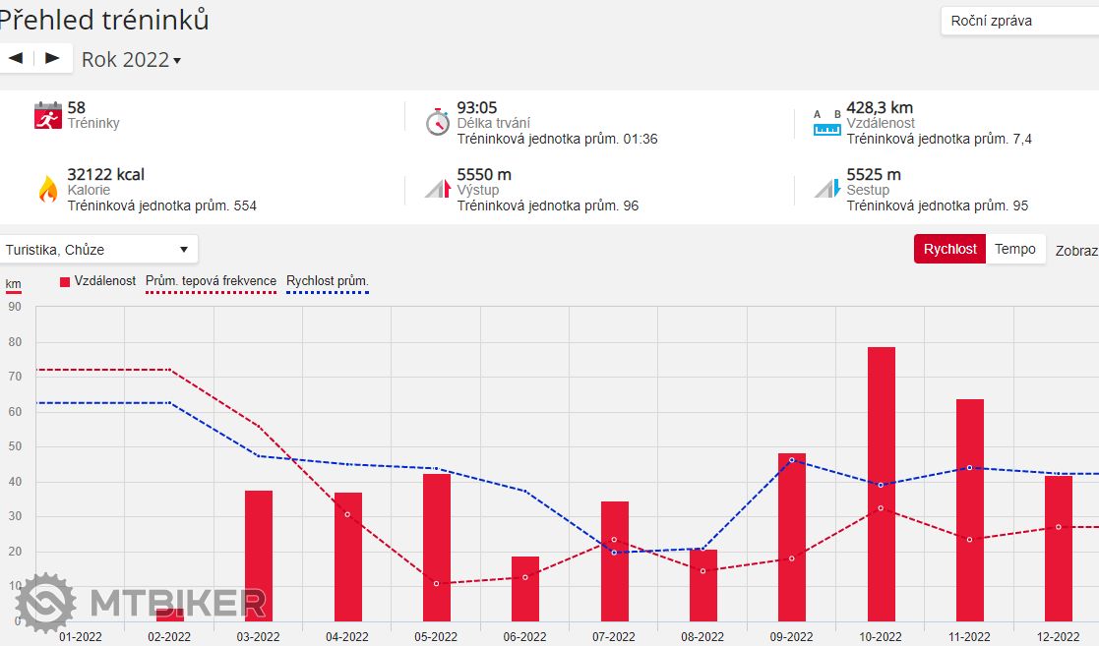Click the distance ruler A-B icon
1099x646 pixels.
pos(827,122)
